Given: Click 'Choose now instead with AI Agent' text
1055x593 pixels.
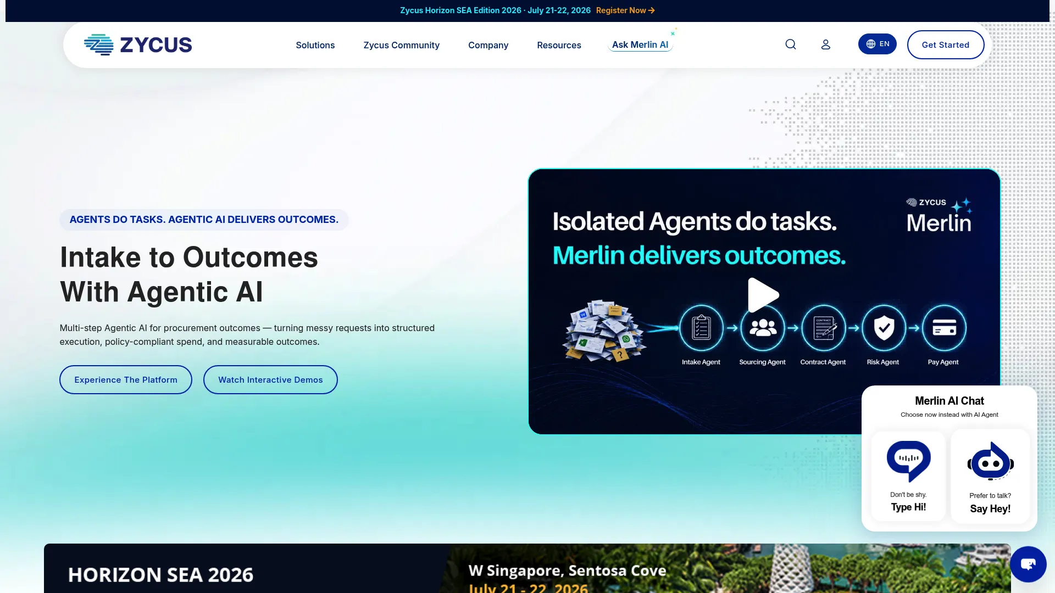Looking at the screenshot, I should (949, 415).
